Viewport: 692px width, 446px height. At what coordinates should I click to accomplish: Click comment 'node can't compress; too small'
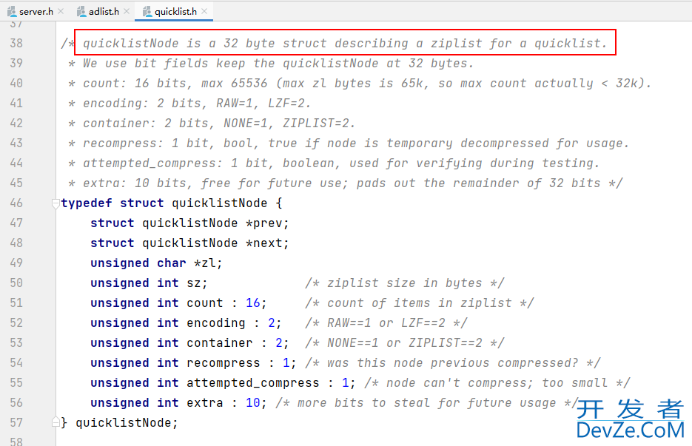coord(497,382)
